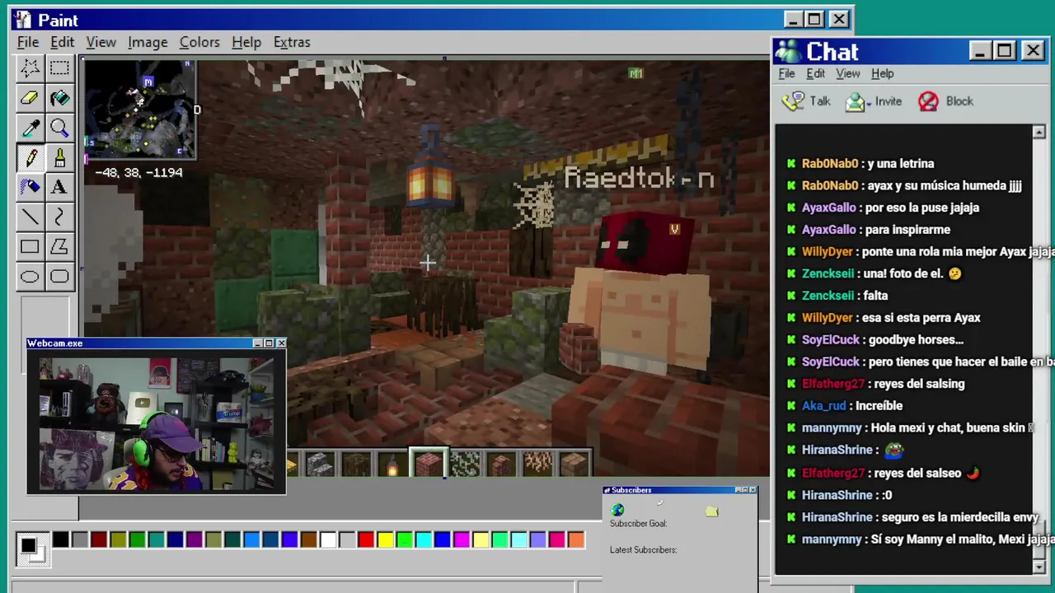Image resolution: width=1055 pixels, height=593 pixels.
Task: Maximize the Chat window
Action: point(1005,51)
